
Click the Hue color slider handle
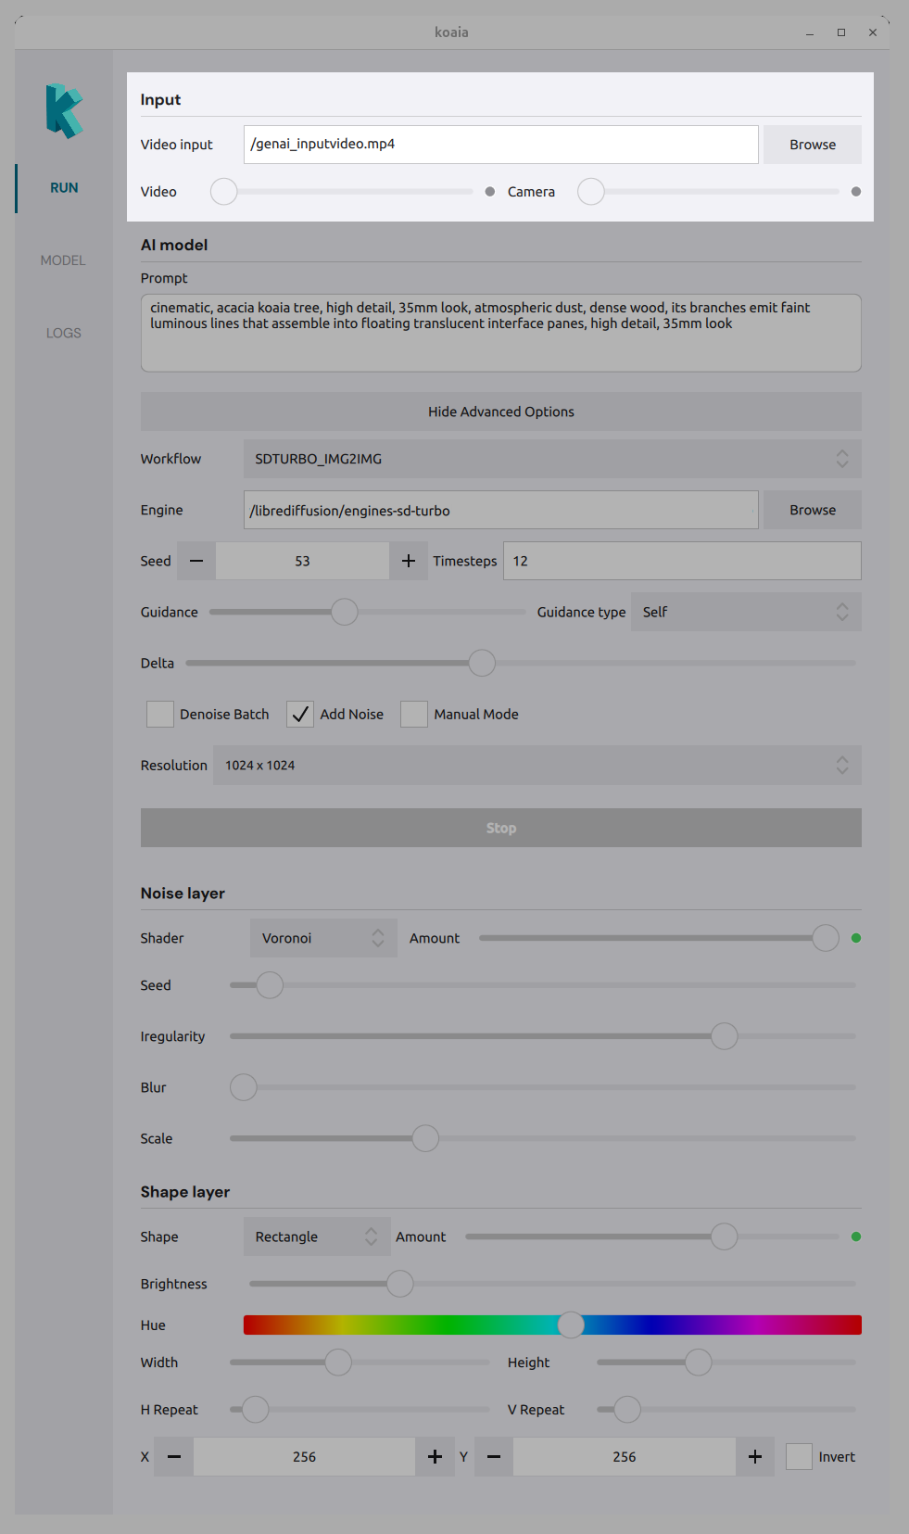(571, 1325)
